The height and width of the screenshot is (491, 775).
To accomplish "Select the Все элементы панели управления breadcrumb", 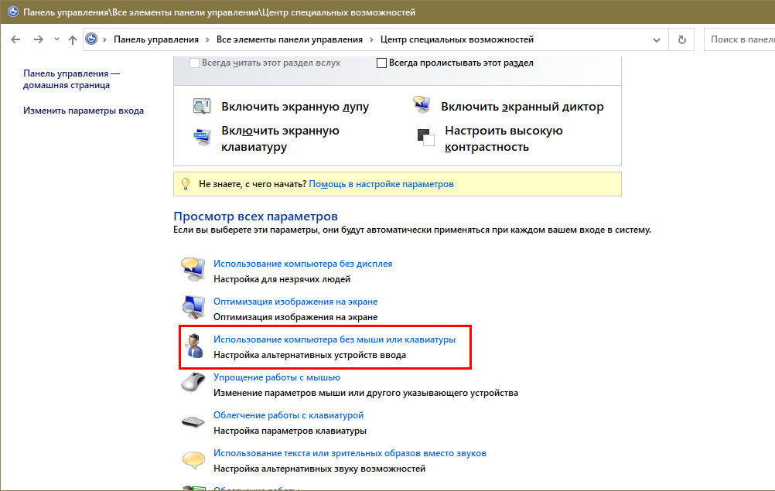I will tap(289, 39).
